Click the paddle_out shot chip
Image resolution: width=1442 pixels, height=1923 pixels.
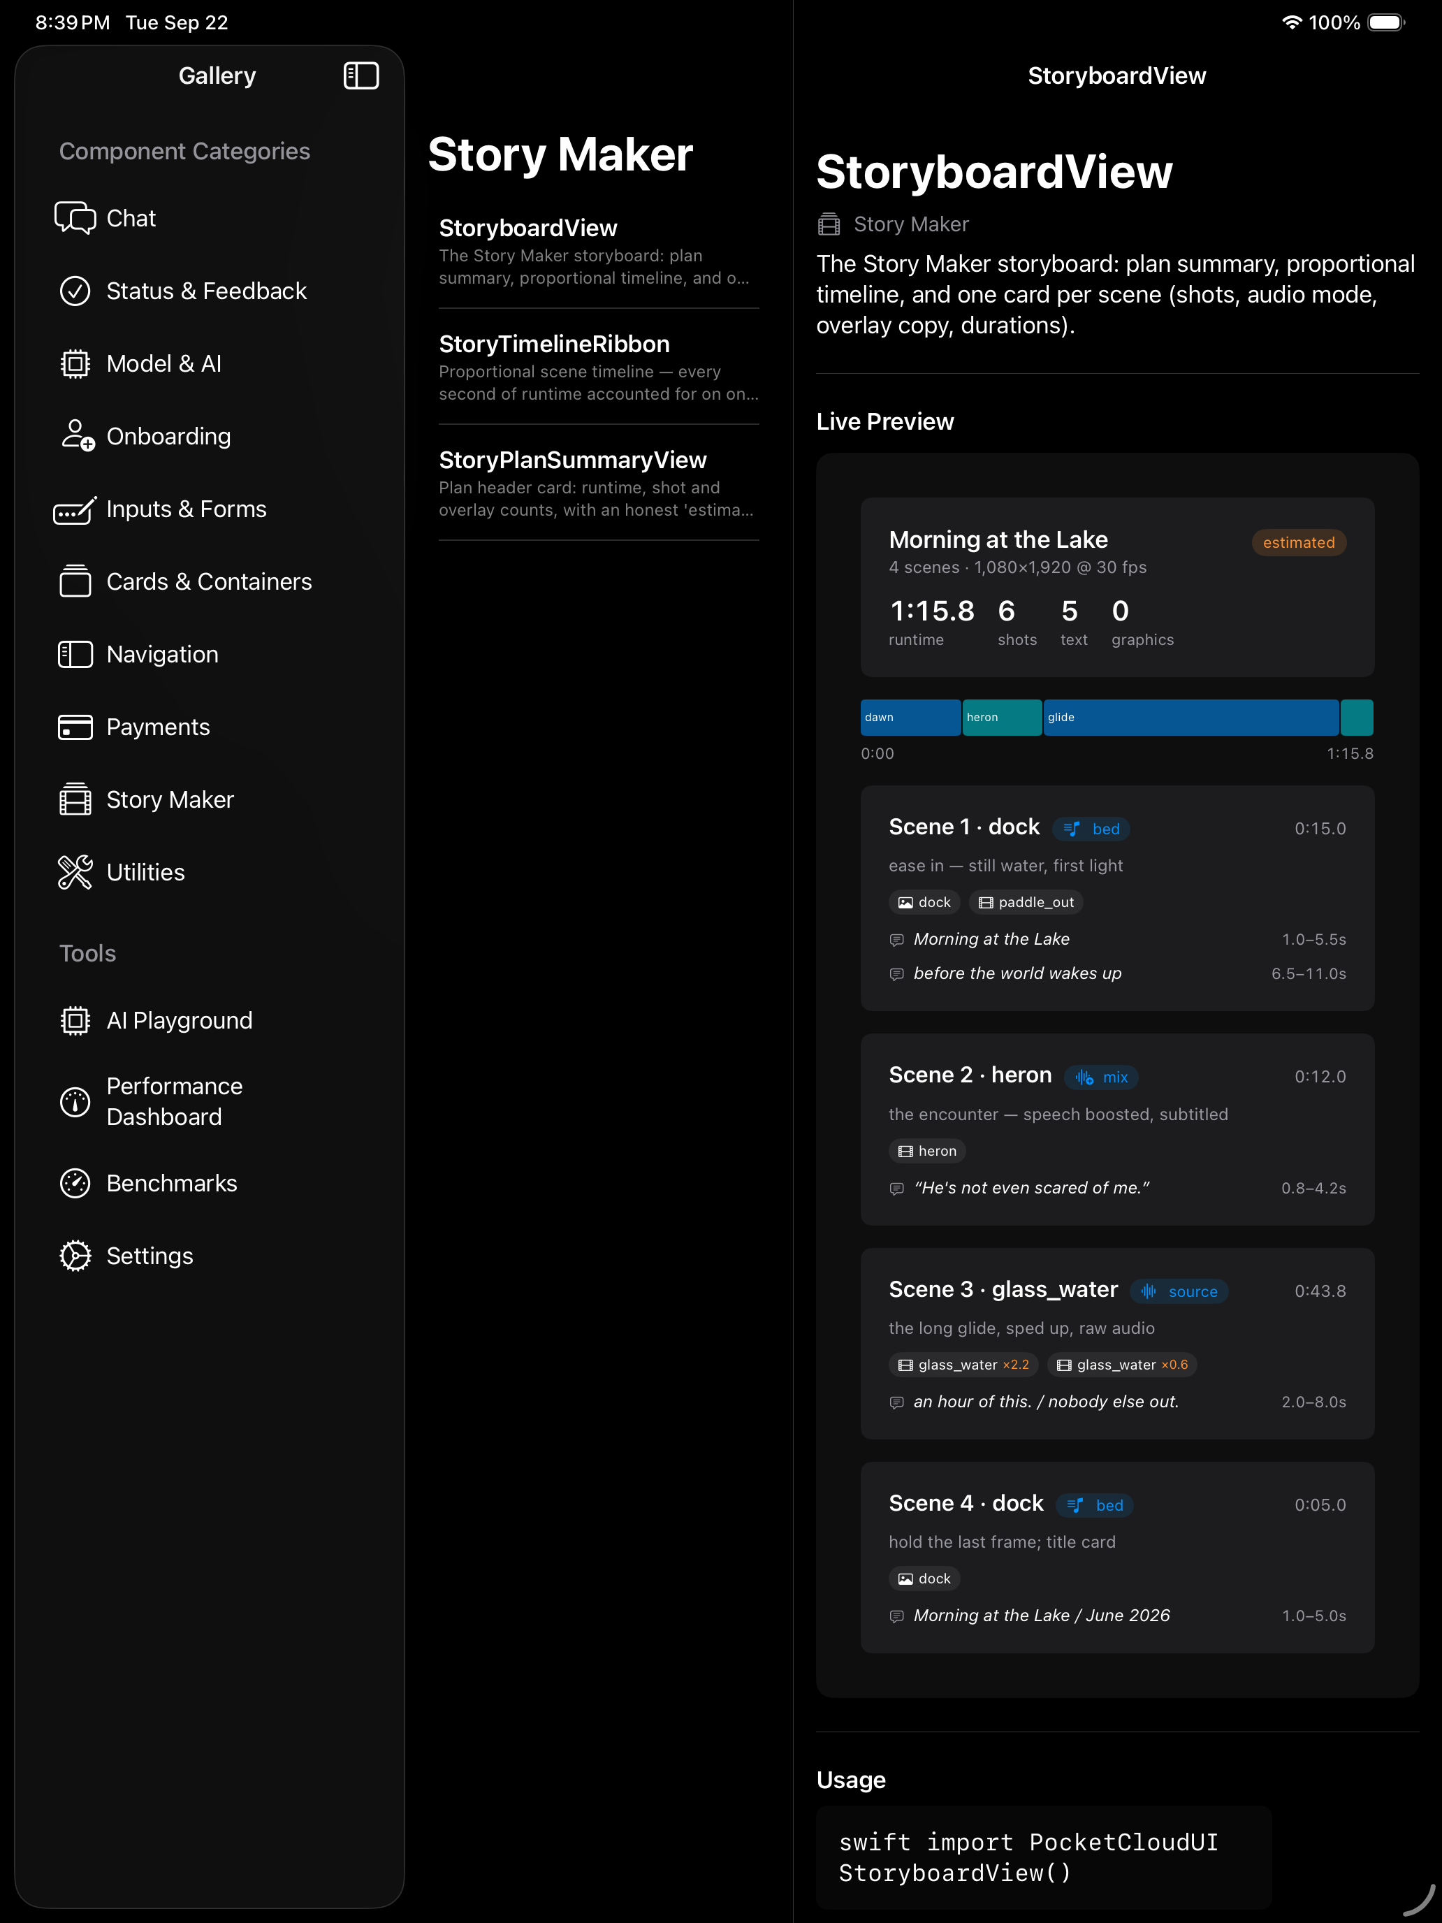1026,902
